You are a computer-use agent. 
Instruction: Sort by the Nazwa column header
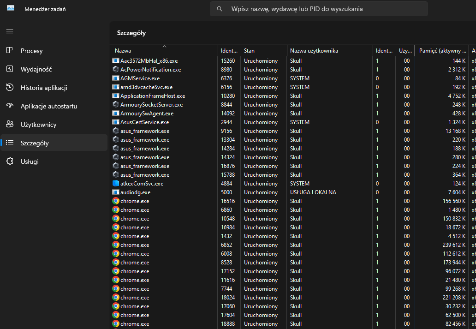coord(164,51)
